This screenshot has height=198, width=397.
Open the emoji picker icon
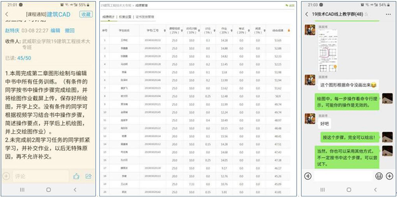click(x=379, y=176)
